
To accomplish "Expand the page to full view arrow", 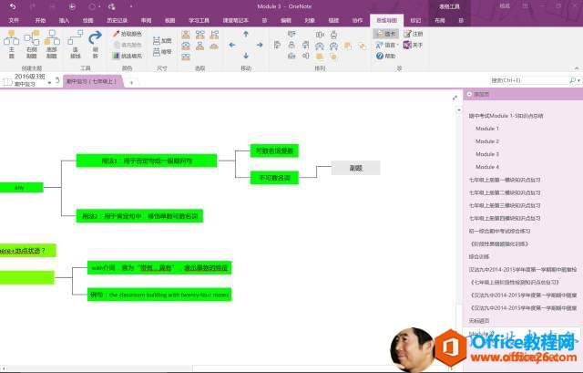I will pos(455,98).
